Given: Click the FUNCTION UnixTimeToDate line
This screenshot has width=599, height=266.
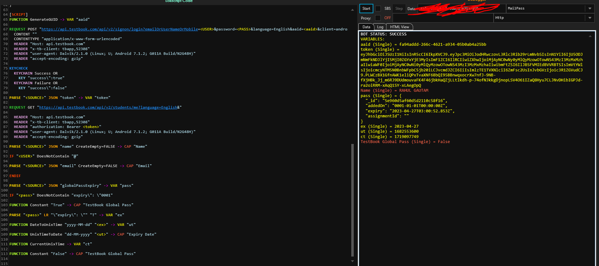Looking at the screenshot, I should (83, 234).
